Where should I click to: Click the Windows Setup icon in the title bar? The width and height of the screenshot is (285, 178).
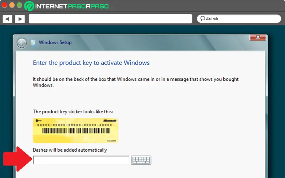(33, 43)
